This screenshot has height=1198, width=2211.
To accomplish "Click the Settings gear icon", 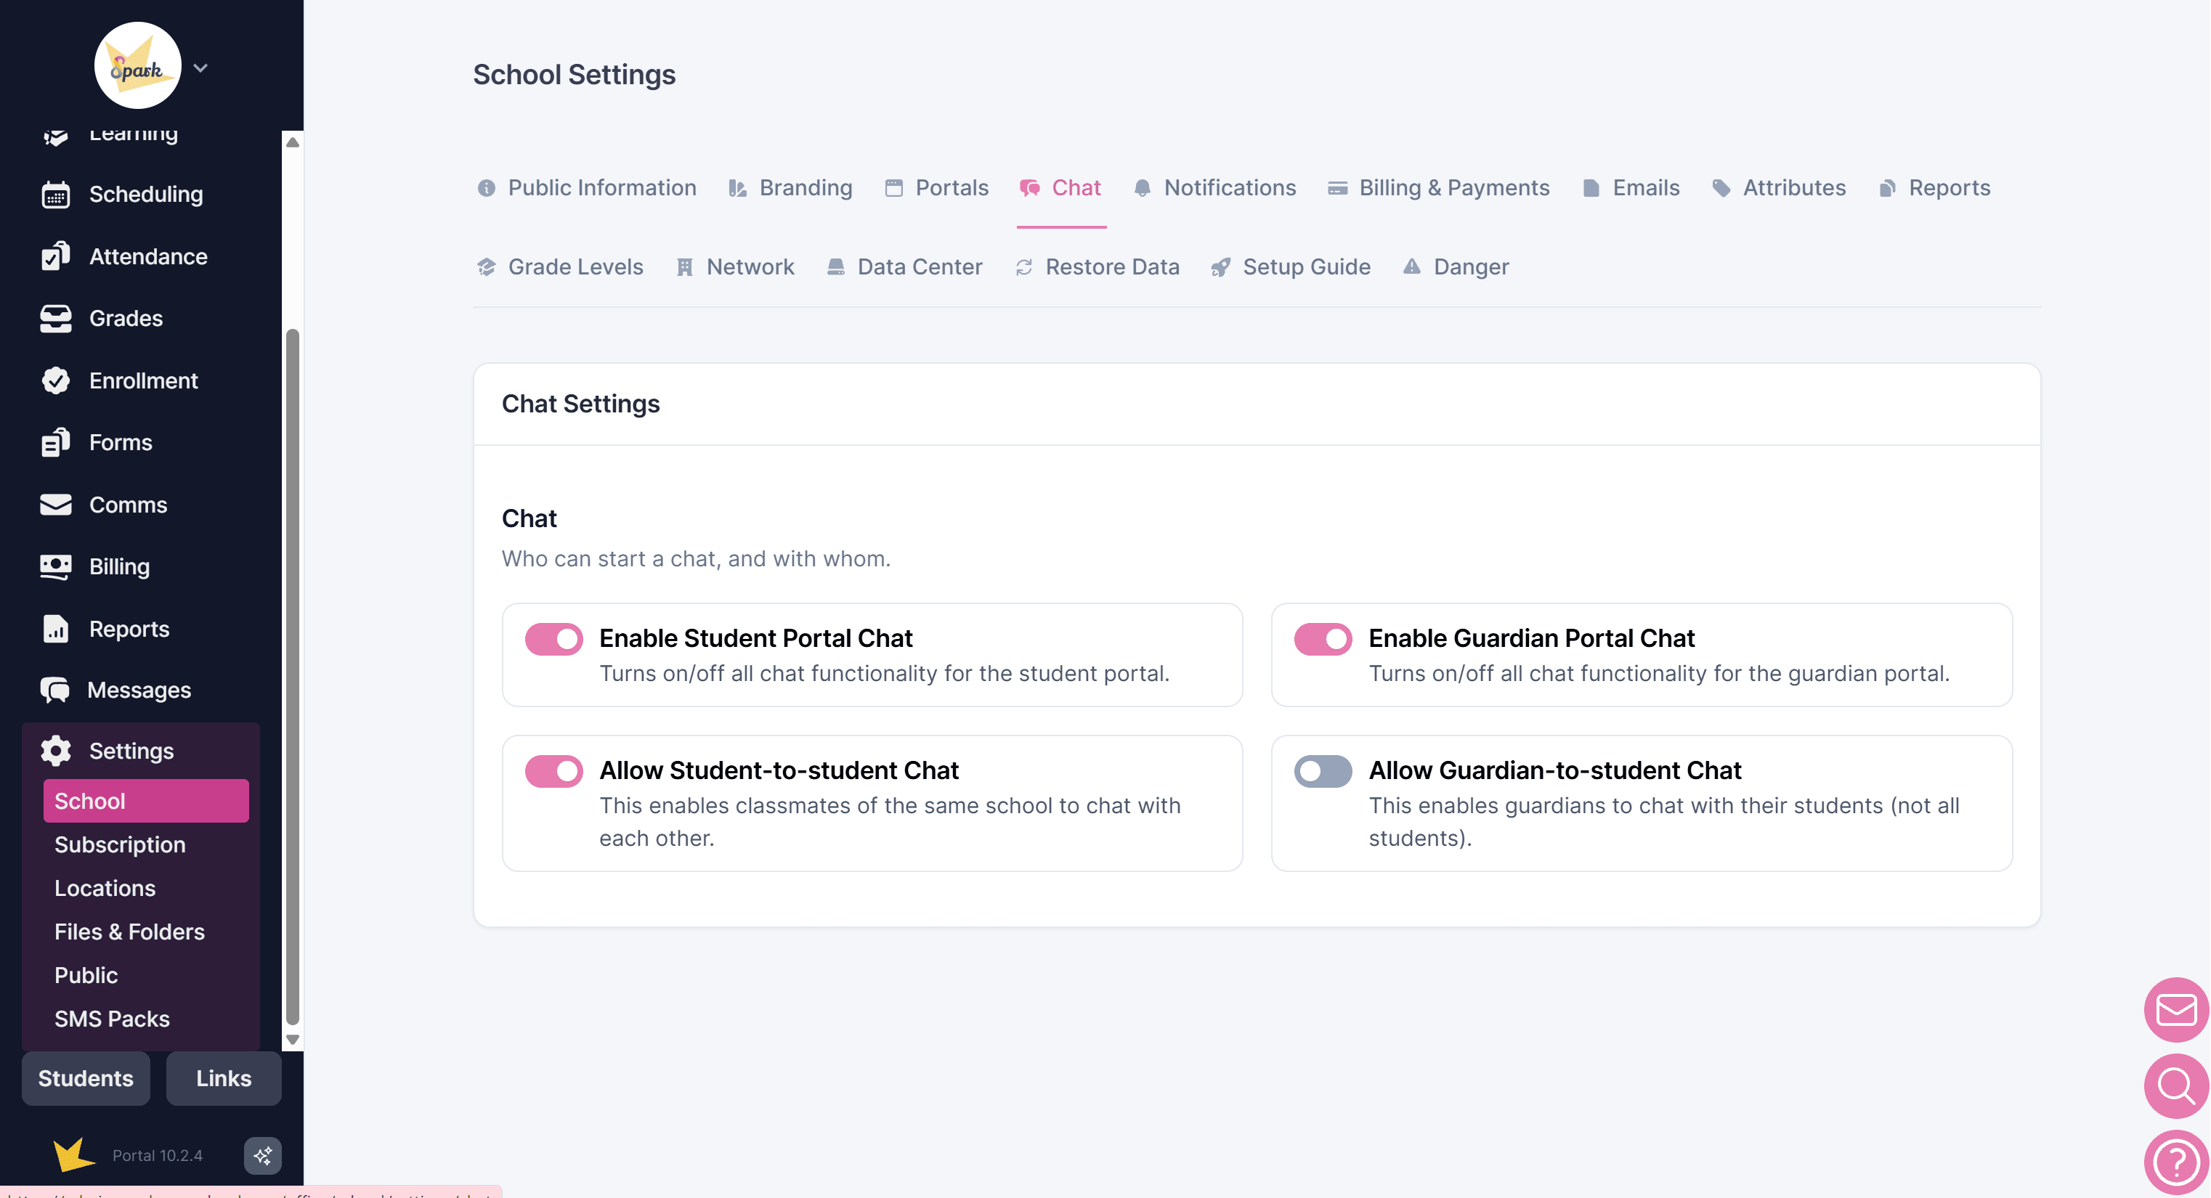I will point(56,751).
